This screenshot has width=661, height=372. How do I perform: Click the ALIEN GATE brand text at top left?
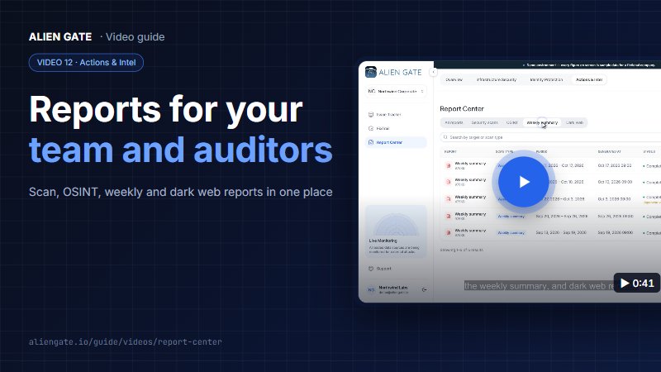pyautogui.click(x=60, y=37)
